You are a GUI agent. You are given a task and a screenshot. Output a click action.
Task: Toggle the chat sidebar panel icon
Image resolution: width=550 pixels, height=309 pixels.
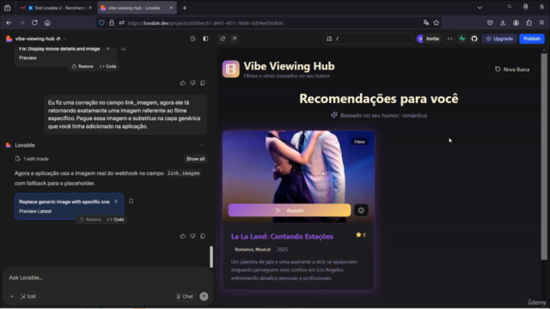point(205,39)
